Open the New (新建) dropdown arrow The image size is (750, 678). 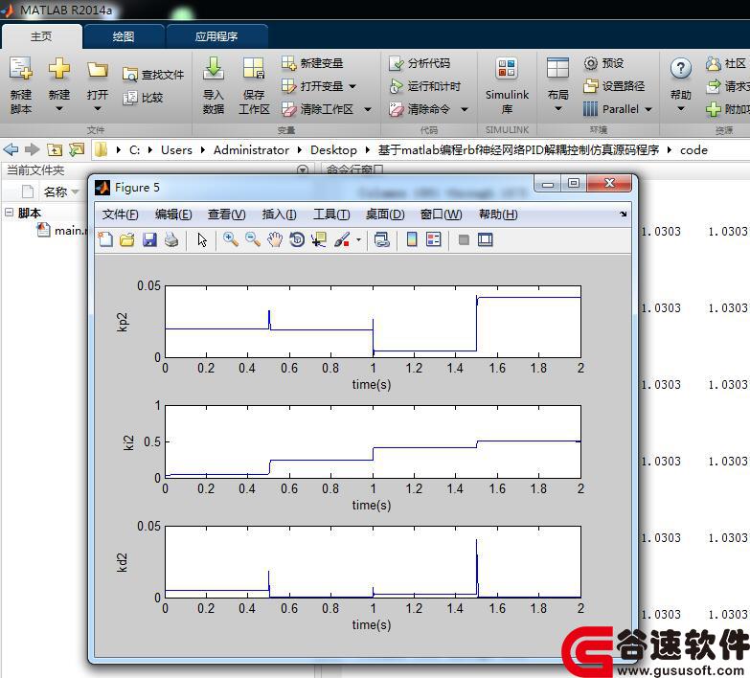coord(58,109)
